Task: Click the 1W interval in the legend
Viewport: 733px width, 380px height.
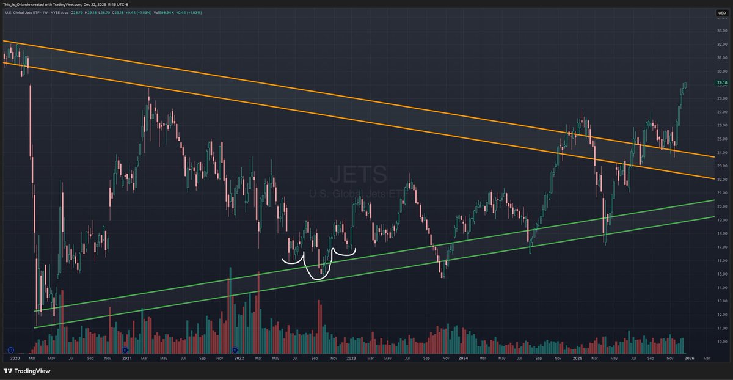Action: 45,13
